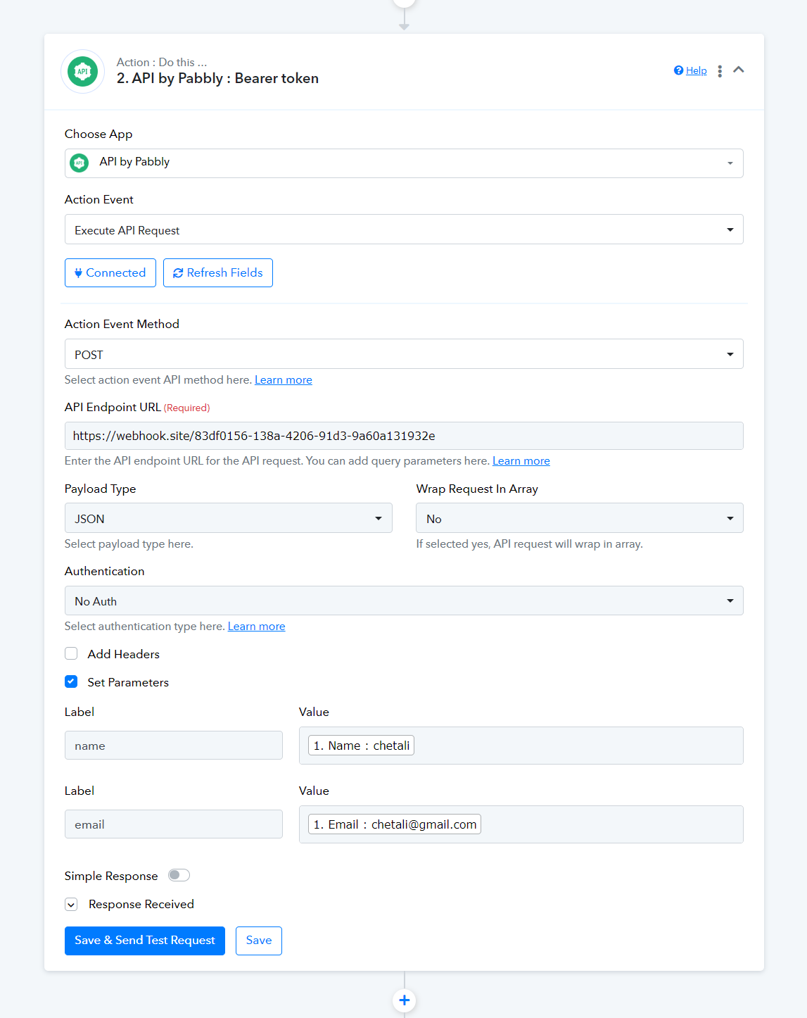This screenshot has width=807, height=1018.
Task: Open the Payload Type JSON dropdown
Action: (229, 518)
